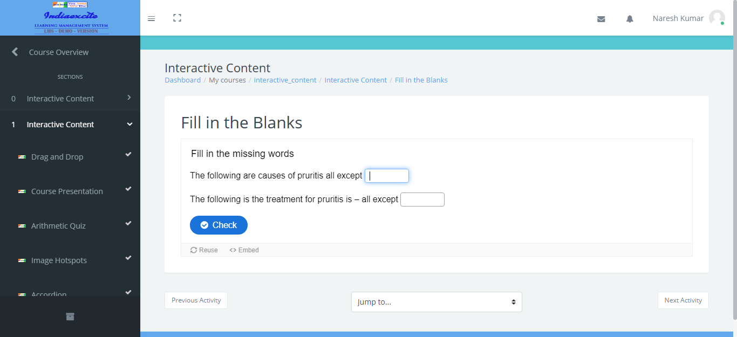The width and height of the screenshot is (737, 337).
Task: Toggle completion checkmark for Arithmetic Quiz
Action: [x=128, y=224]
